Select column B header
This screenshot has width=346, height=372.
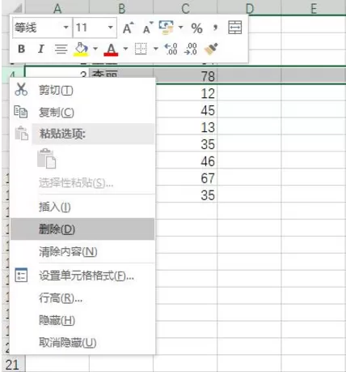coord(121,9)
